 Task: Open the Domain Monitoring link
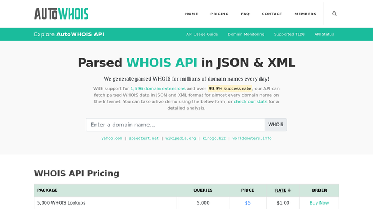[246, 34]
